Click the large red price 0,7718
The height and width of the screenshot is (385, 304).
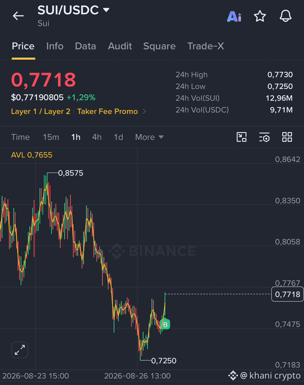(x=43, y=80)
